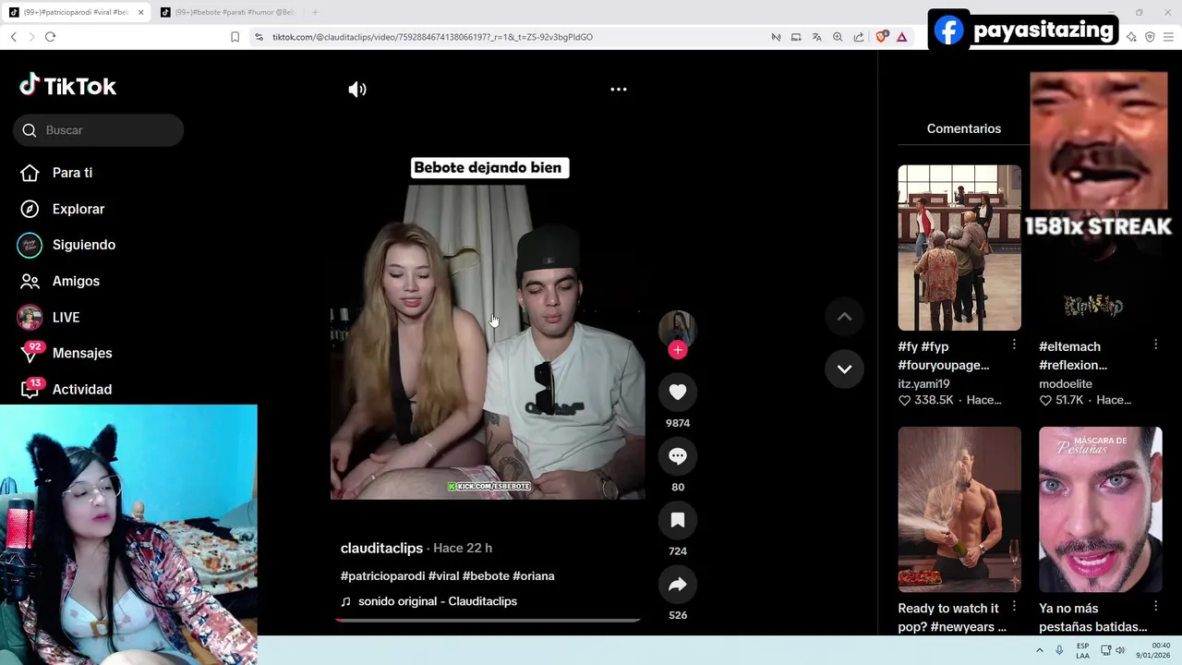Image resolution: width=1182 pixels, height=665 pixels.
Task: Open comments via speech bubble icon
Action: [x=678, y=456]
